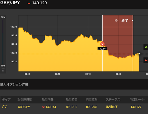Click the 30% sentiment indicator value
The height and width of the screenshot is (114, 148).
point(3,17)
